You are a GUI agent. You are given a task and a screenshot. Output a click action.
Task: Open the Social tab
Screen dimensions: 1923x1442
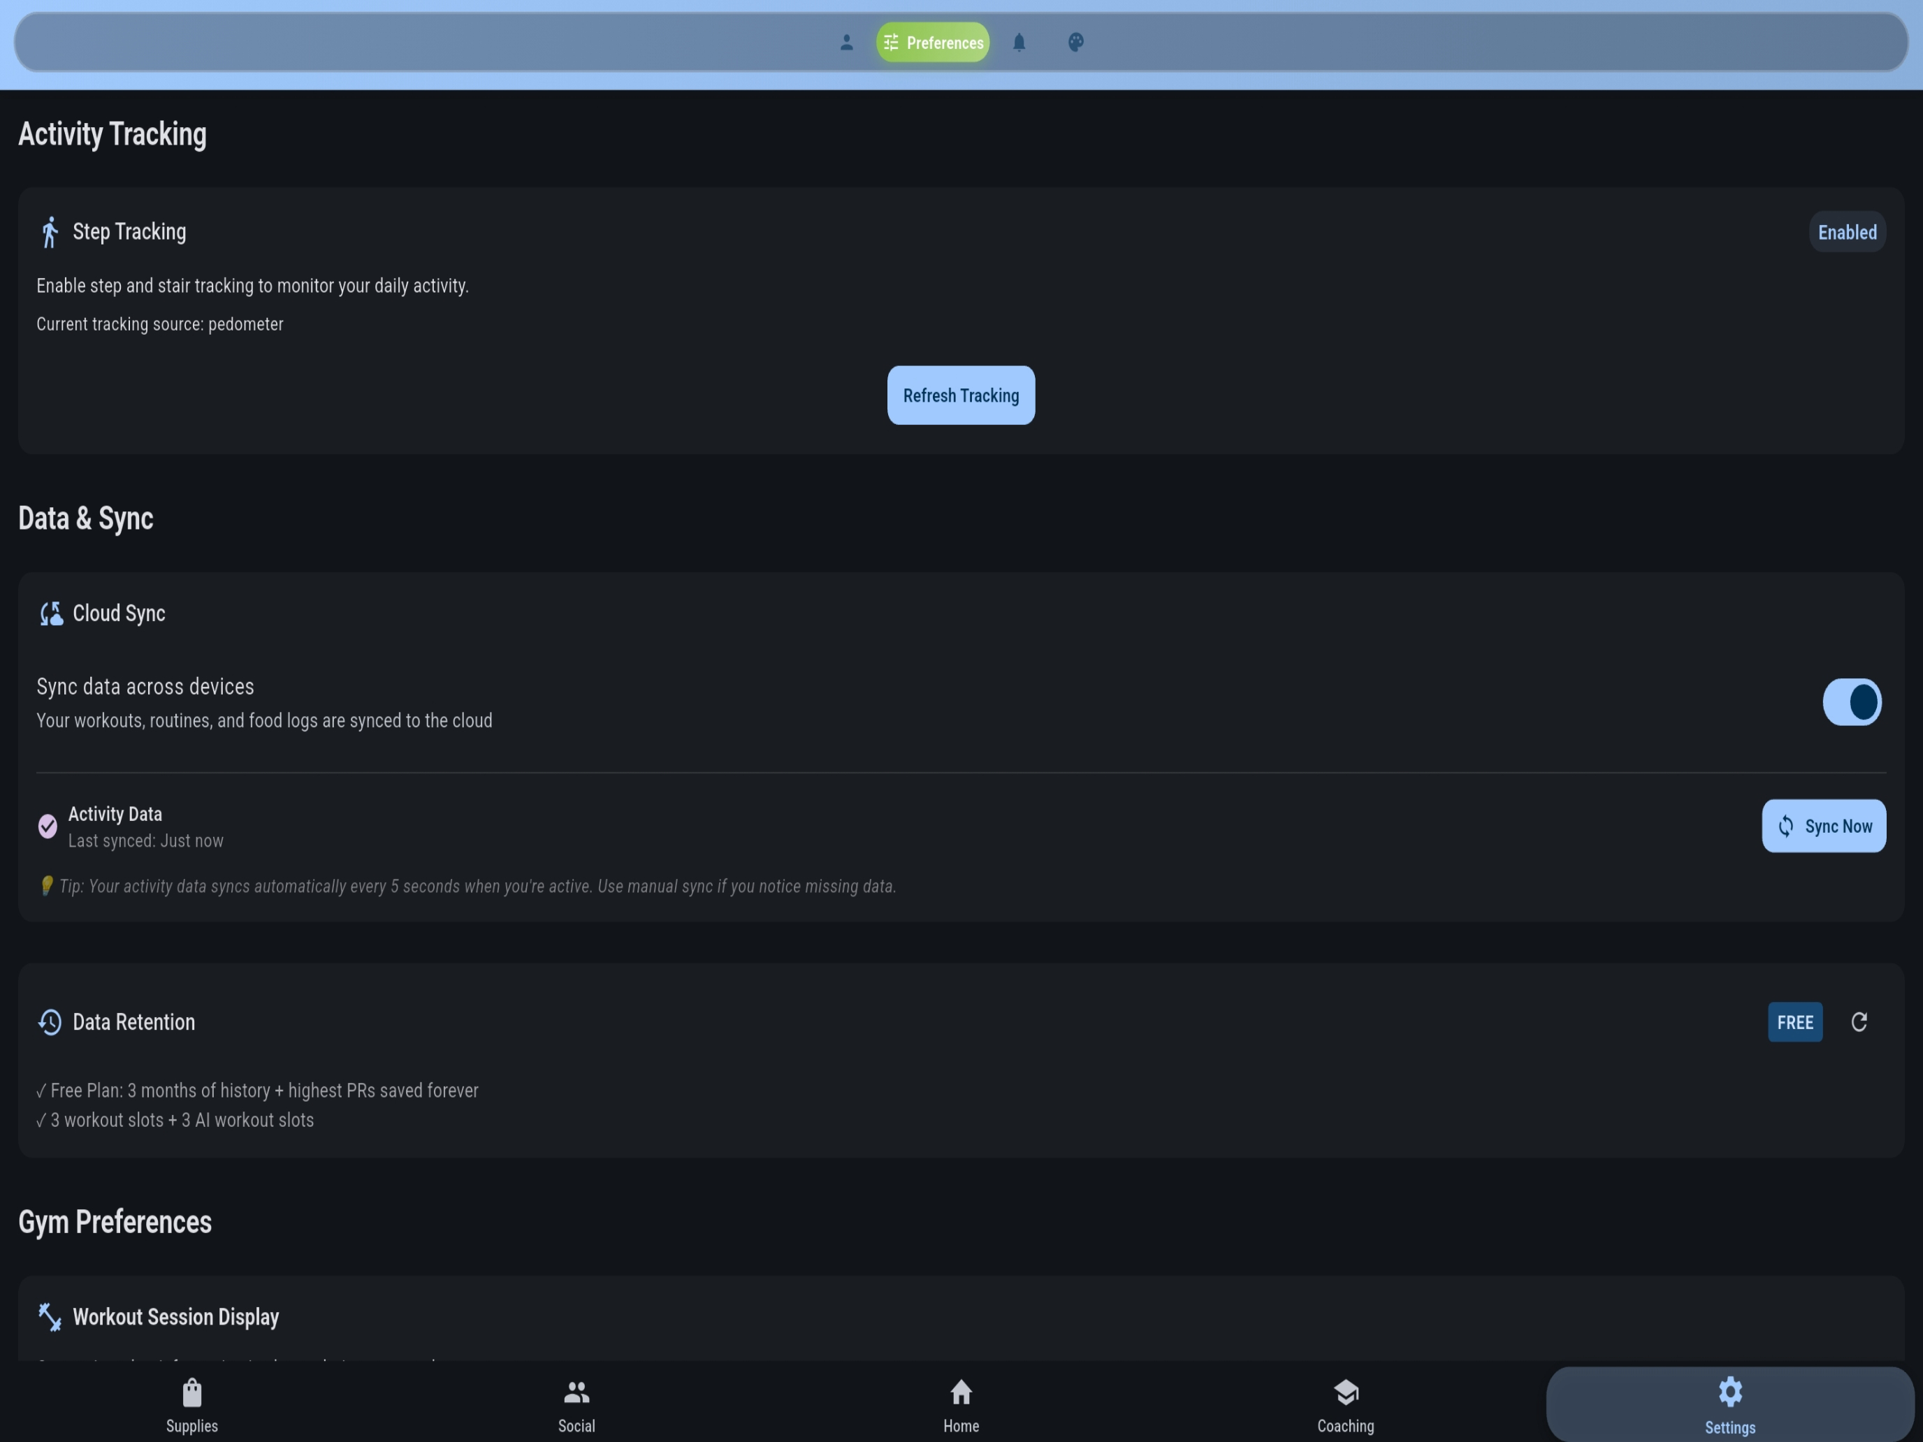[x=576, y=1405]
